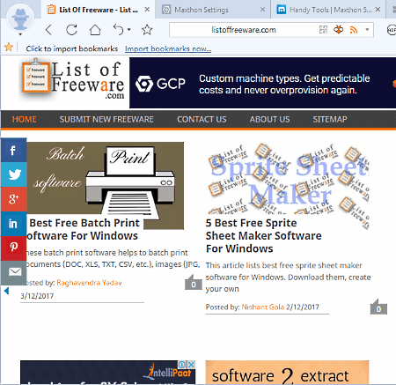This screenshot has height=385, width=396.
Task: Switch to the Maxthon Settings tab
Action: click(x=214, y=10)
